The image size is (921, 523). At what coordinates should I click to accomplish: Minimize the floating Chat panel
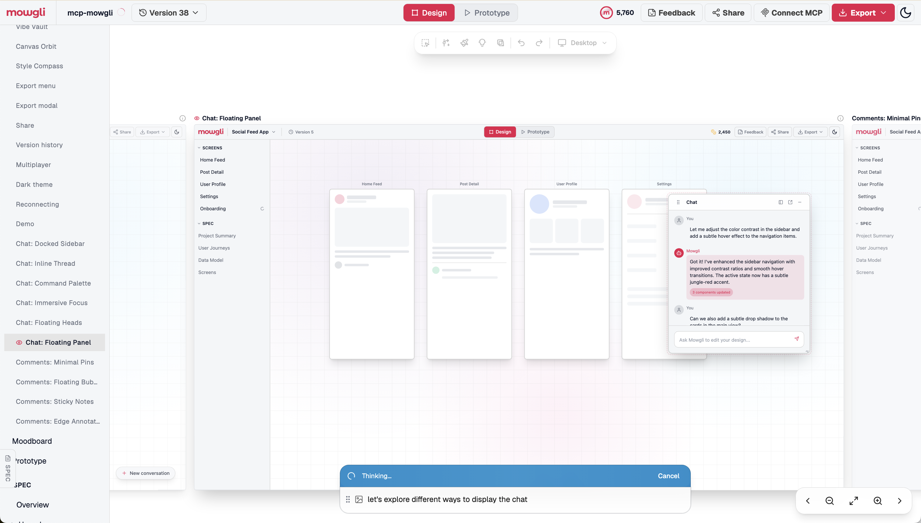tap(800, 202)
